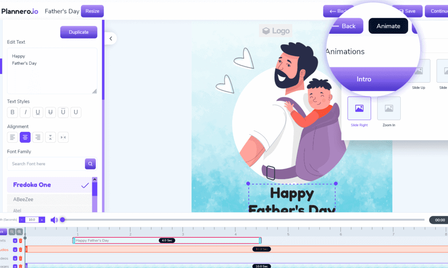Enable center text alignment
448x268 pixels.
click(x=25, y=137)
